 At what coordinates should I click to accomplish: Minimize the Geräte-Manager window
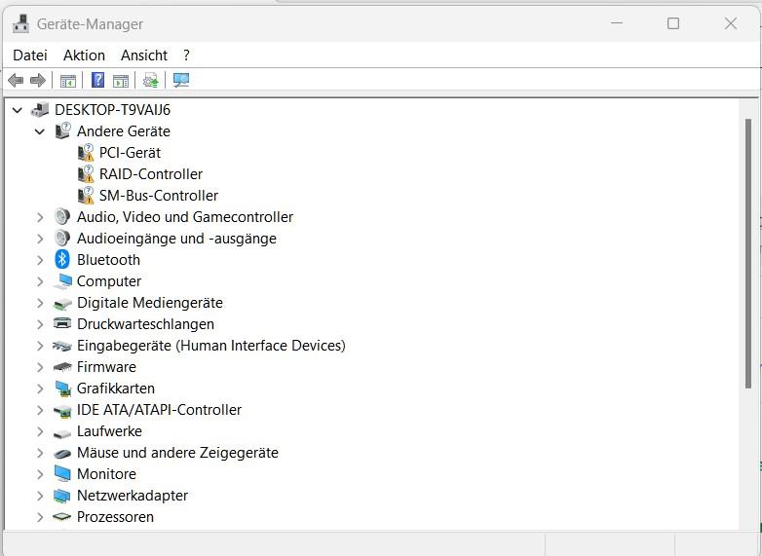coord(617,23)
